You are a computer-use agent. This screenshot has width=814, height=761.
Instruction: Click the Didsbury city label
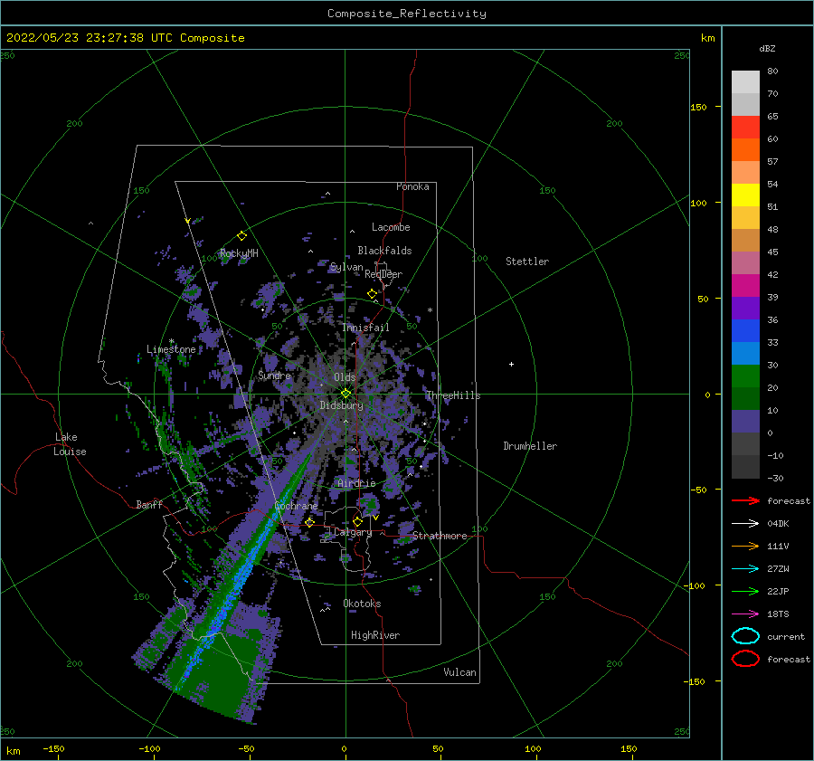click(x=342, y=405)
